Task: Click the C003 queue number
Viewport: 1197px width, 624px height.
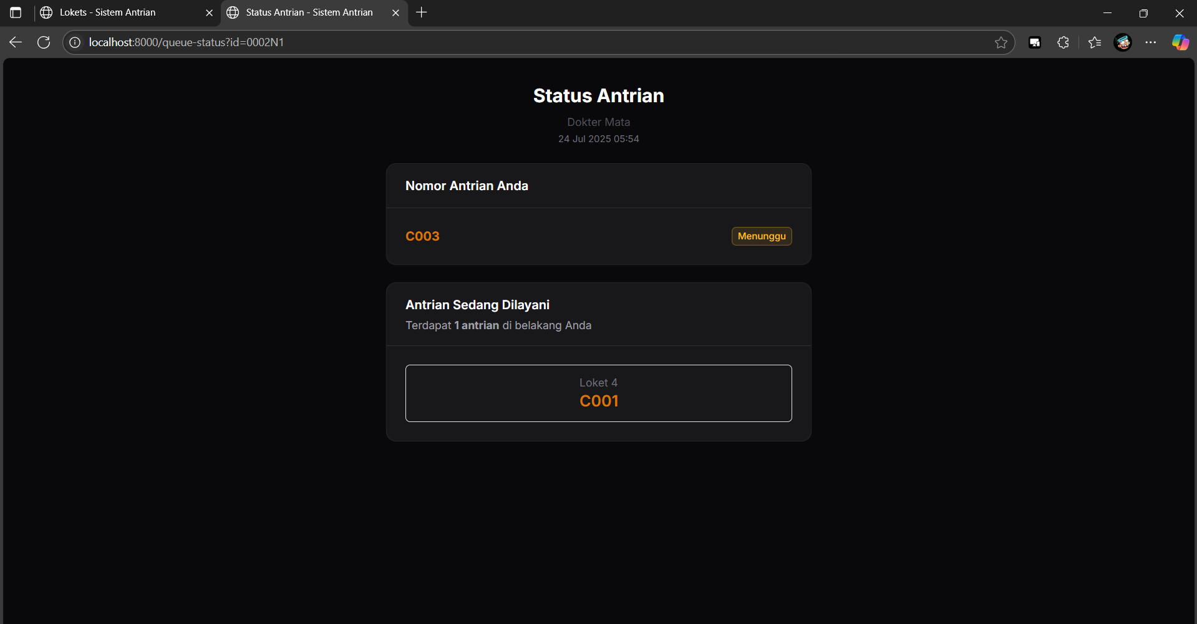Action: coord(422,236)
